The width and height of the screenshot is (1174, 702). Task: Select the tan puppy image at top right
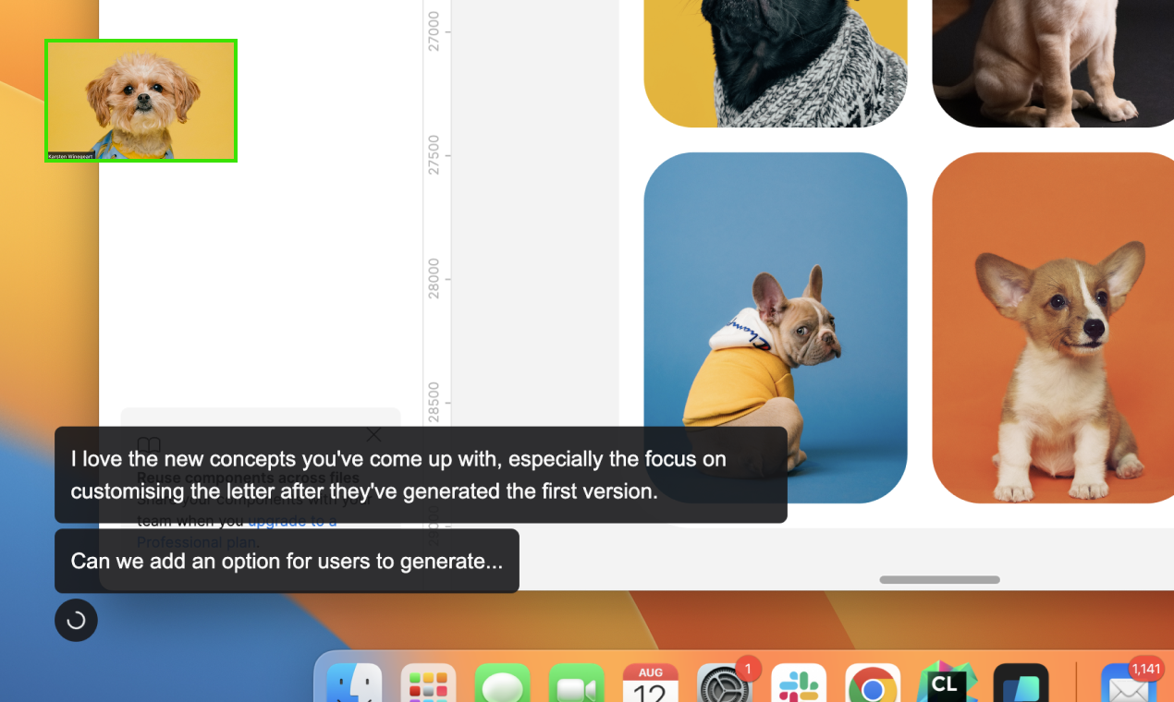point(1053,63)
